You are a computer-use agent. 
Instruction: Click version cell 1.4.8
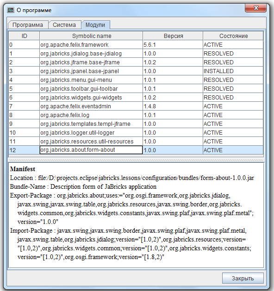pyautogui.click(x=173, y=106)
